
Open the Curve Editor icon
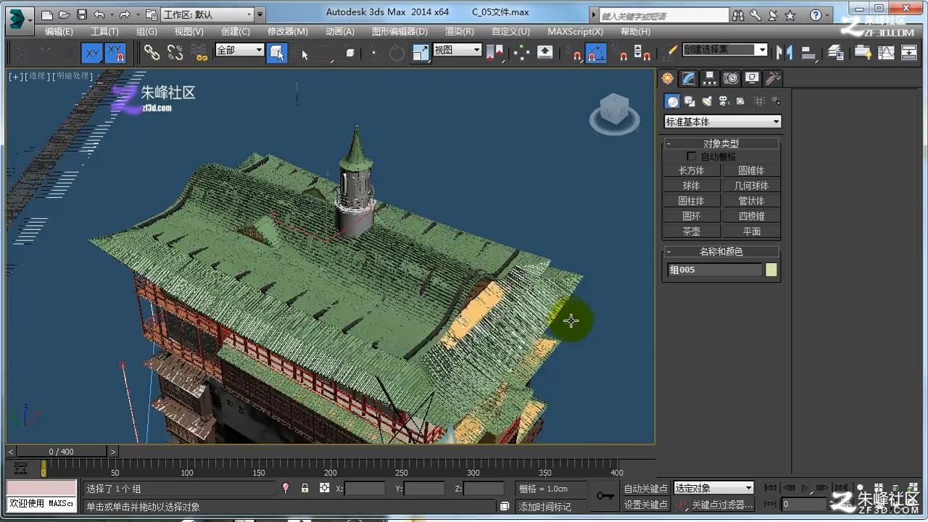click(x=886, y=52)
